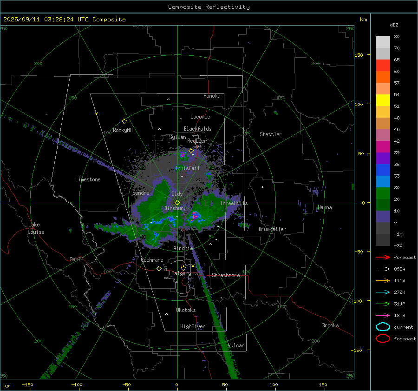Click the red forecast arrow in legend
418x391 pixels.
383,257
